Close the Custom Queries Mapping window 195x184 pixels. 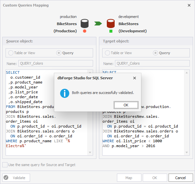click(189, 5)
